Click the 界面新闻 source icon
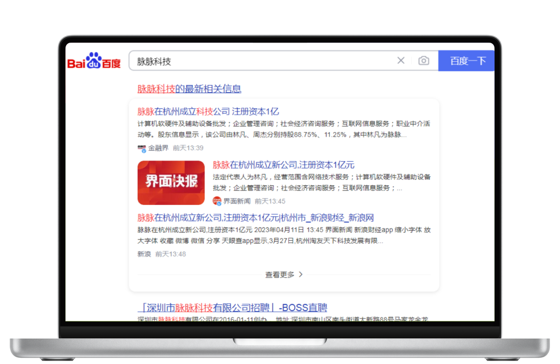 click(x=217, y=201)
